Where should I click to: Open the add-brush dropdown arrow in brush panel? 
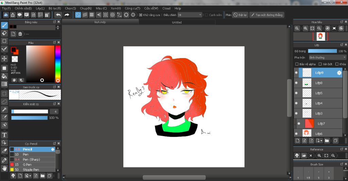pyautogui.click(x=30, y=176)
